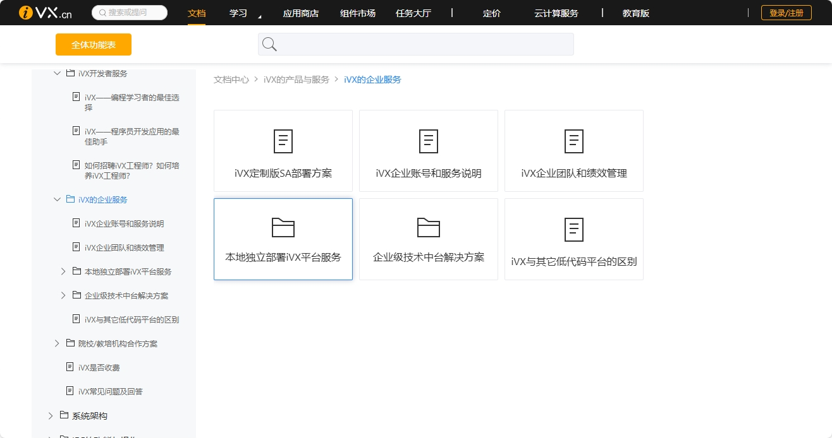Select iVX是否收费 in sidebar
This screenshot has width=832, height=438.
(x=99, y=367)
